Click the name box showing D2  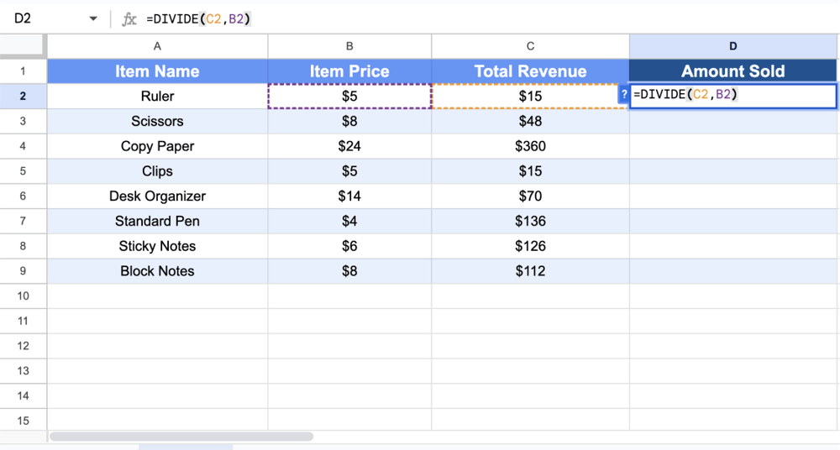point(42,18)
